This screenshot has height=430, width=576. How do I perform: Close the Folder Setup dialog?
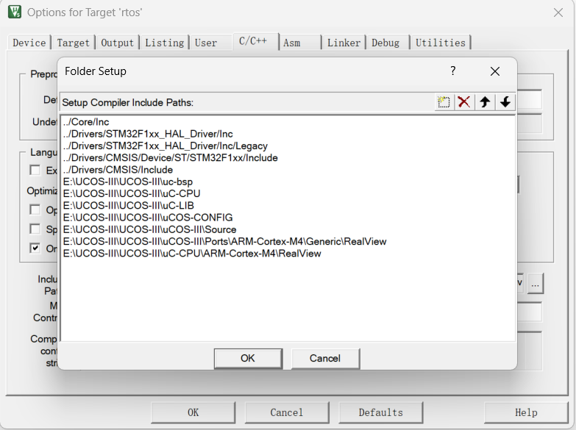[495, 71]
